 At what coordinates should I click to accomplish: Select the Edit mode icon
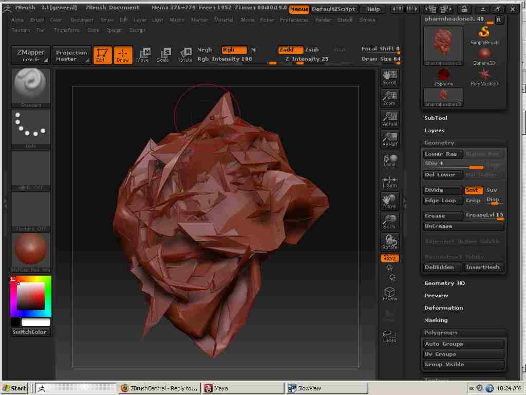tap(102, 55)
